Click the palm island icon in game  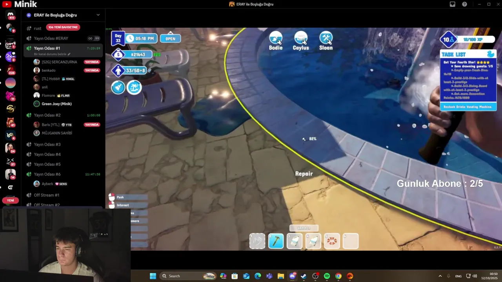tap(134, 87)
